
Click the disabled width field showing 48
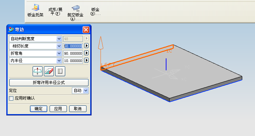(73, 39)
